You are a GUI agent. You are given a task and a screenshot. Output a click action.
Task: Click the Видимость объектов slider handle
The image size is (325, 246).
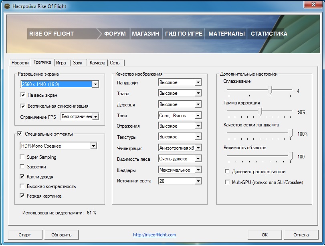coord(291,156)
